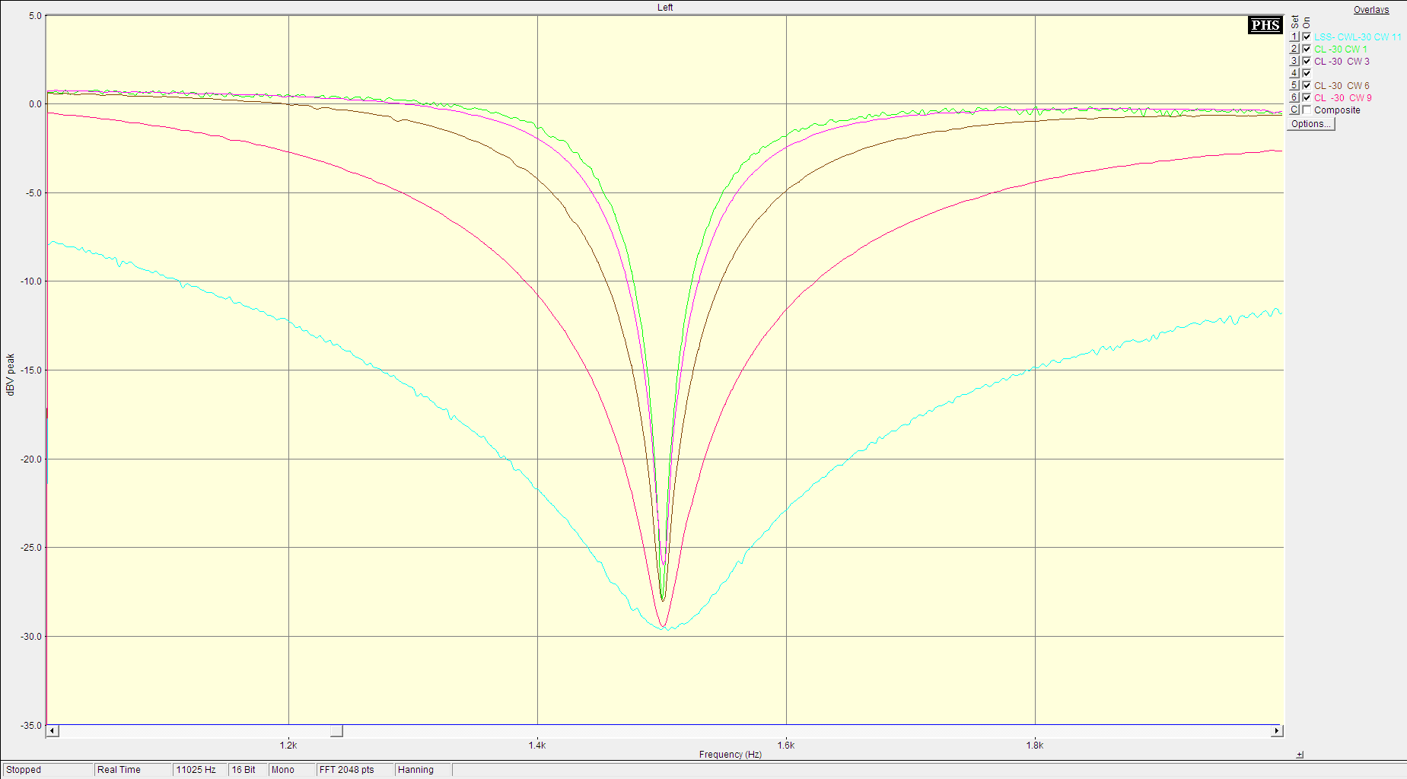The width and height of the screenshot is (1407, 779).
Task: Toggle the CL -30 CW 1 overlay checkbox
Action: (x=1307, y=49)
